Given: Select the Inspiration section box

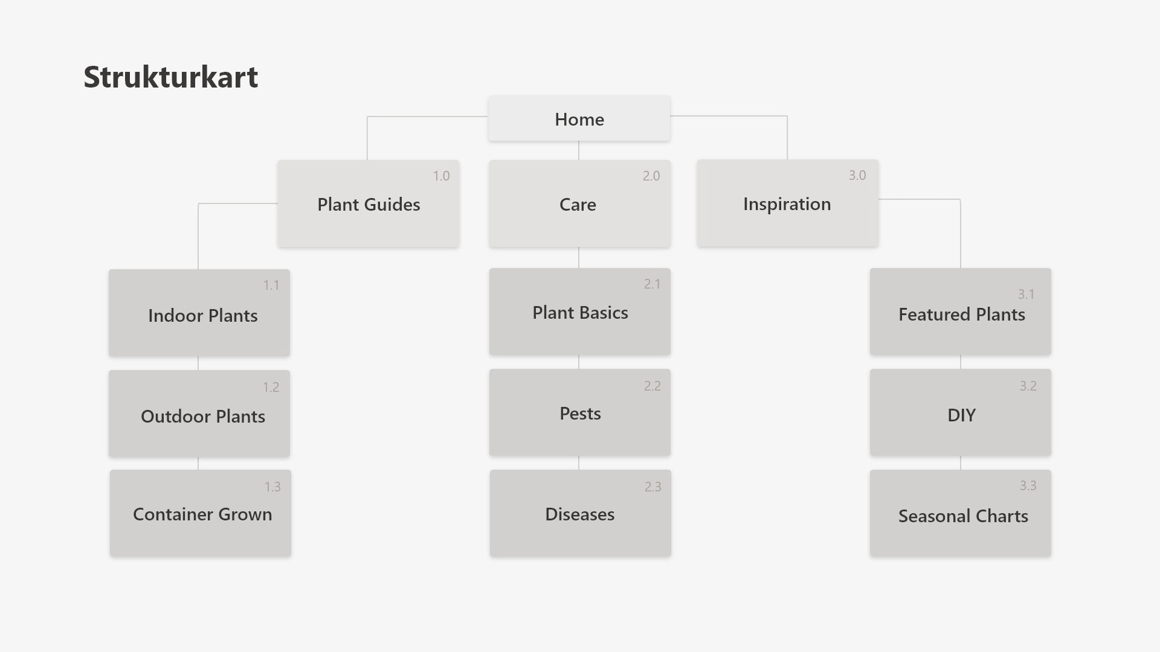Looking at the screenshot, I should (787, 203).
